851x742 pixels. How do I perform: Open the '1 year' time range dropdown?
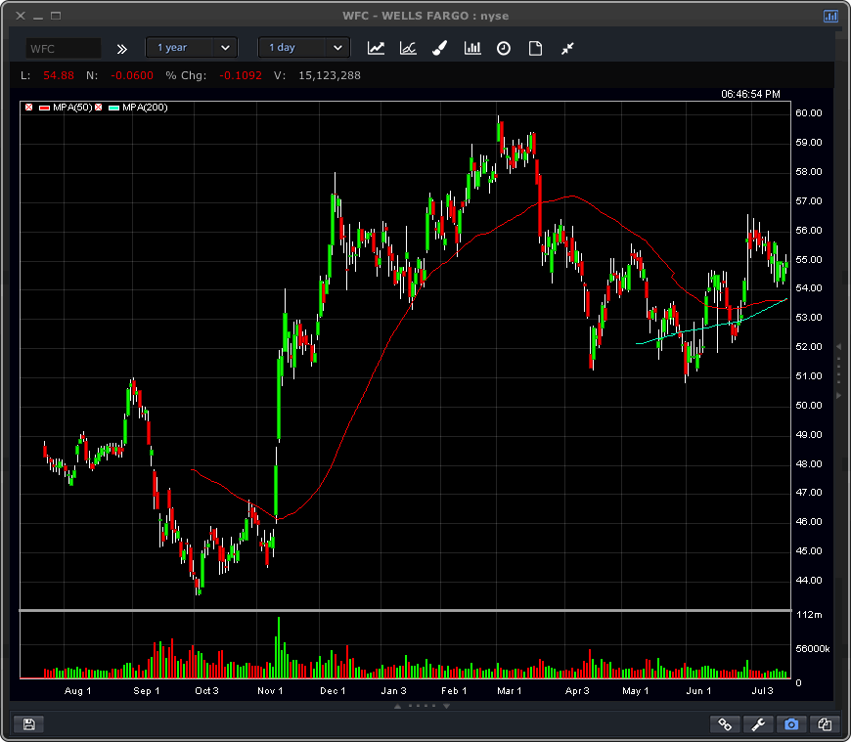coord(191,48)
